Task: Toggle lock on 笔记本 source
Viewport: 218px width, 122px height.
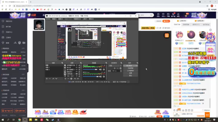Action: pos(79,67)
